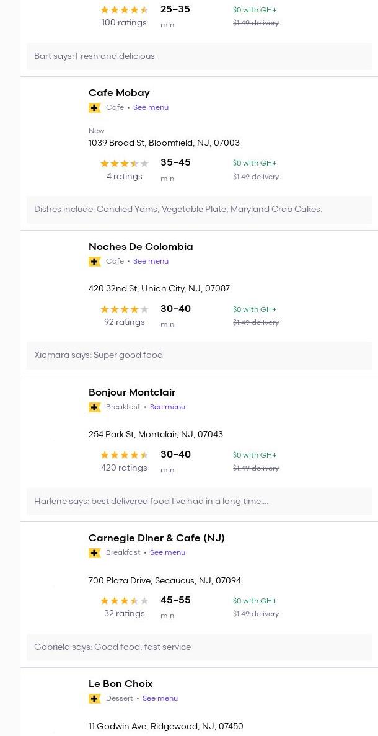Click See menu for Cafe Mobay

point(151,108)
